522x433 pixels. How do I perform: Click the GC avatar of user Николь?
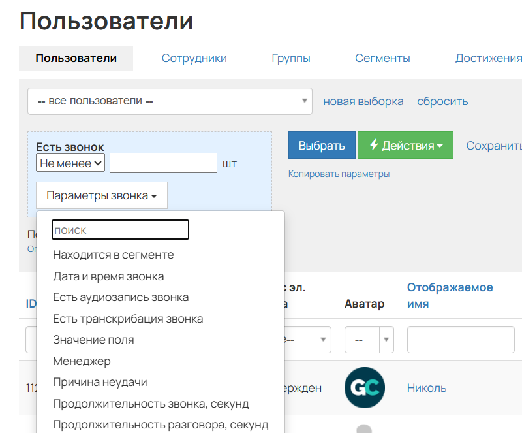(x=364, y=387)
